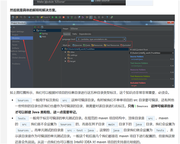180x144 pixels.
Task: Click the highlighted Project Structure toolbar icon
Action: click(91, 17)
